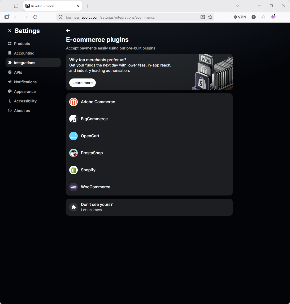Click the Integrations puzzle icon

[x=10, y=63]
